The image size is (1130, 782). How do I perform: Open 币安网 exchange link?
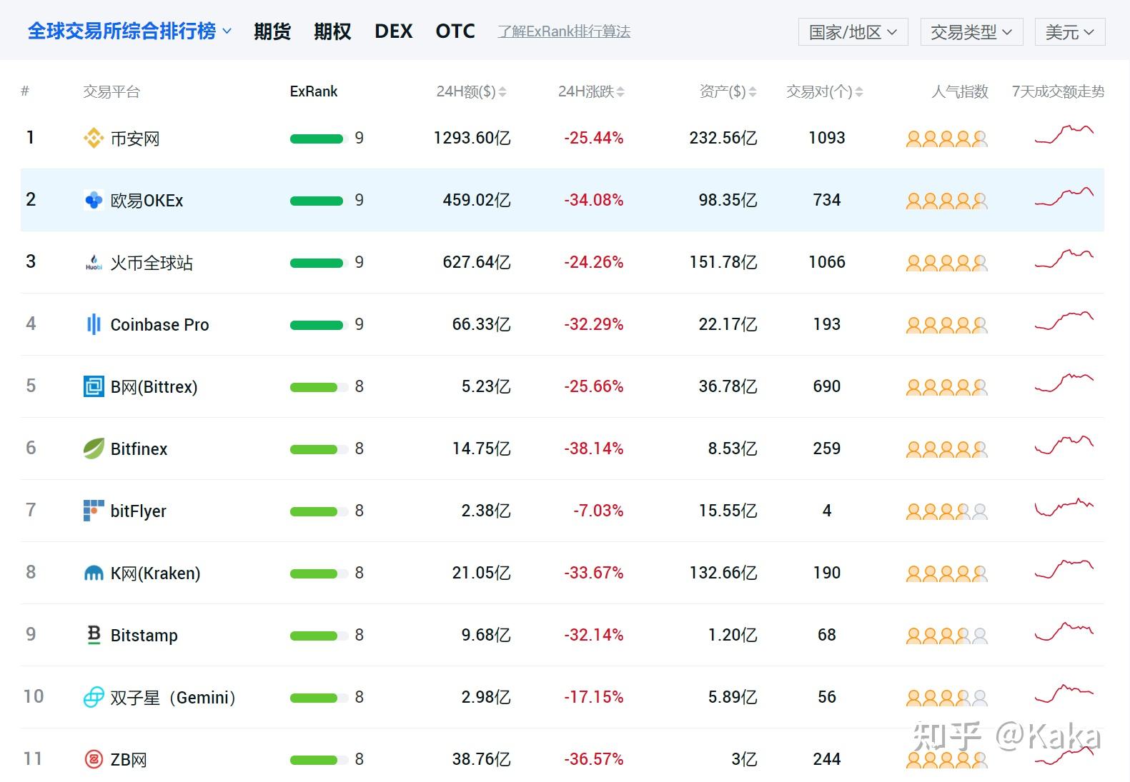(x=135, y=139)
